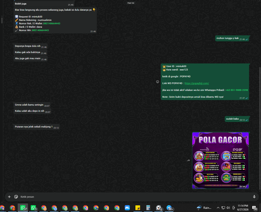The image size is (261, 212).
Task: Open the date and time flyout
Action: (x=243, y=208)
